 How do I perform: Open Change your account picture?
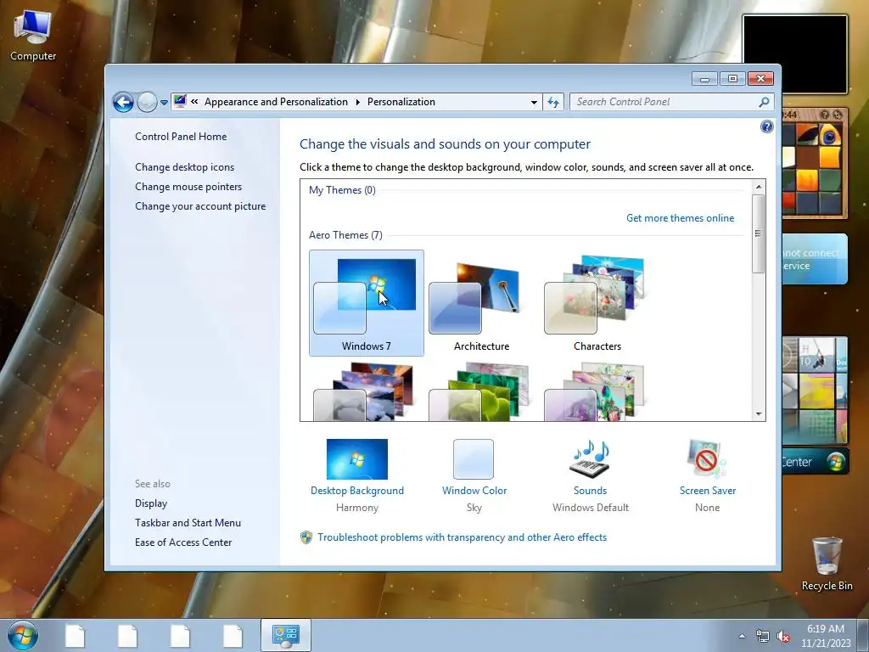tap(200, 206)
